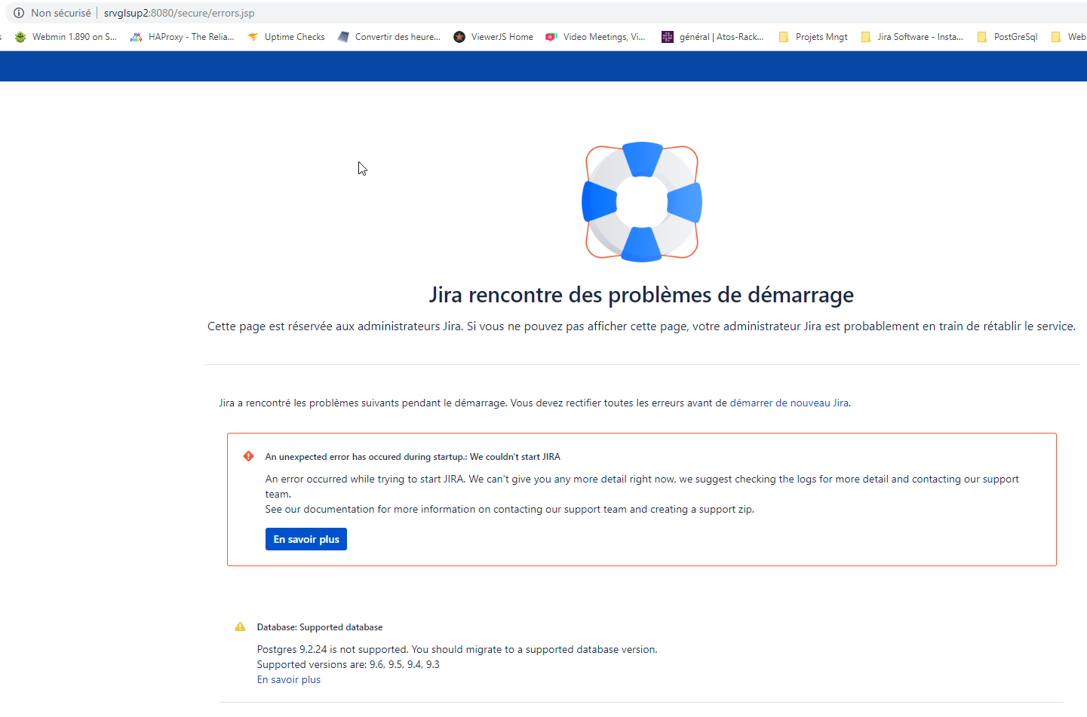The height and width of the screenshot is (717, 1087).
Task: Click the blue En savoir plus button
Action: [x=306, y=539]
